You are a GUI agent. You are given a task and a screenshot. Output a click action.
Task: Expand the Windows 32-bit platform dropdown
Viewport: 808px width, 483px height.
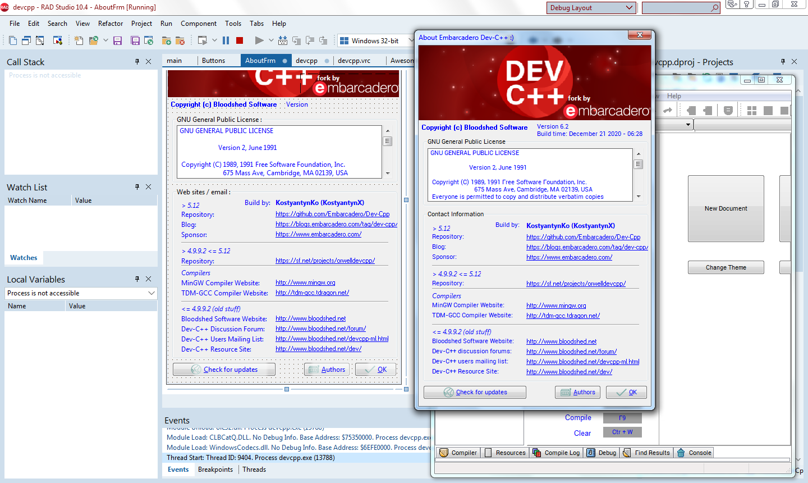tap(410, 40)
